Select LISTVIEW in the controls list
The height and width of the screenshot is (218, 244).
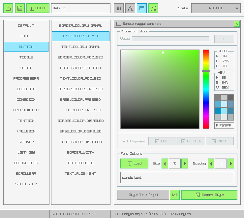[x=26, y=153]
